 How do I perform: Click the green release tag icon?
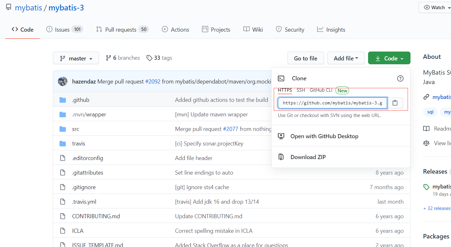426,187
